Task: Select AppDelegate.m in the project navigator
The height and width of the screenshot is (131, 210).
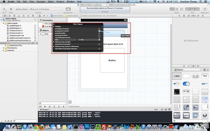Action: pos(15,28)
